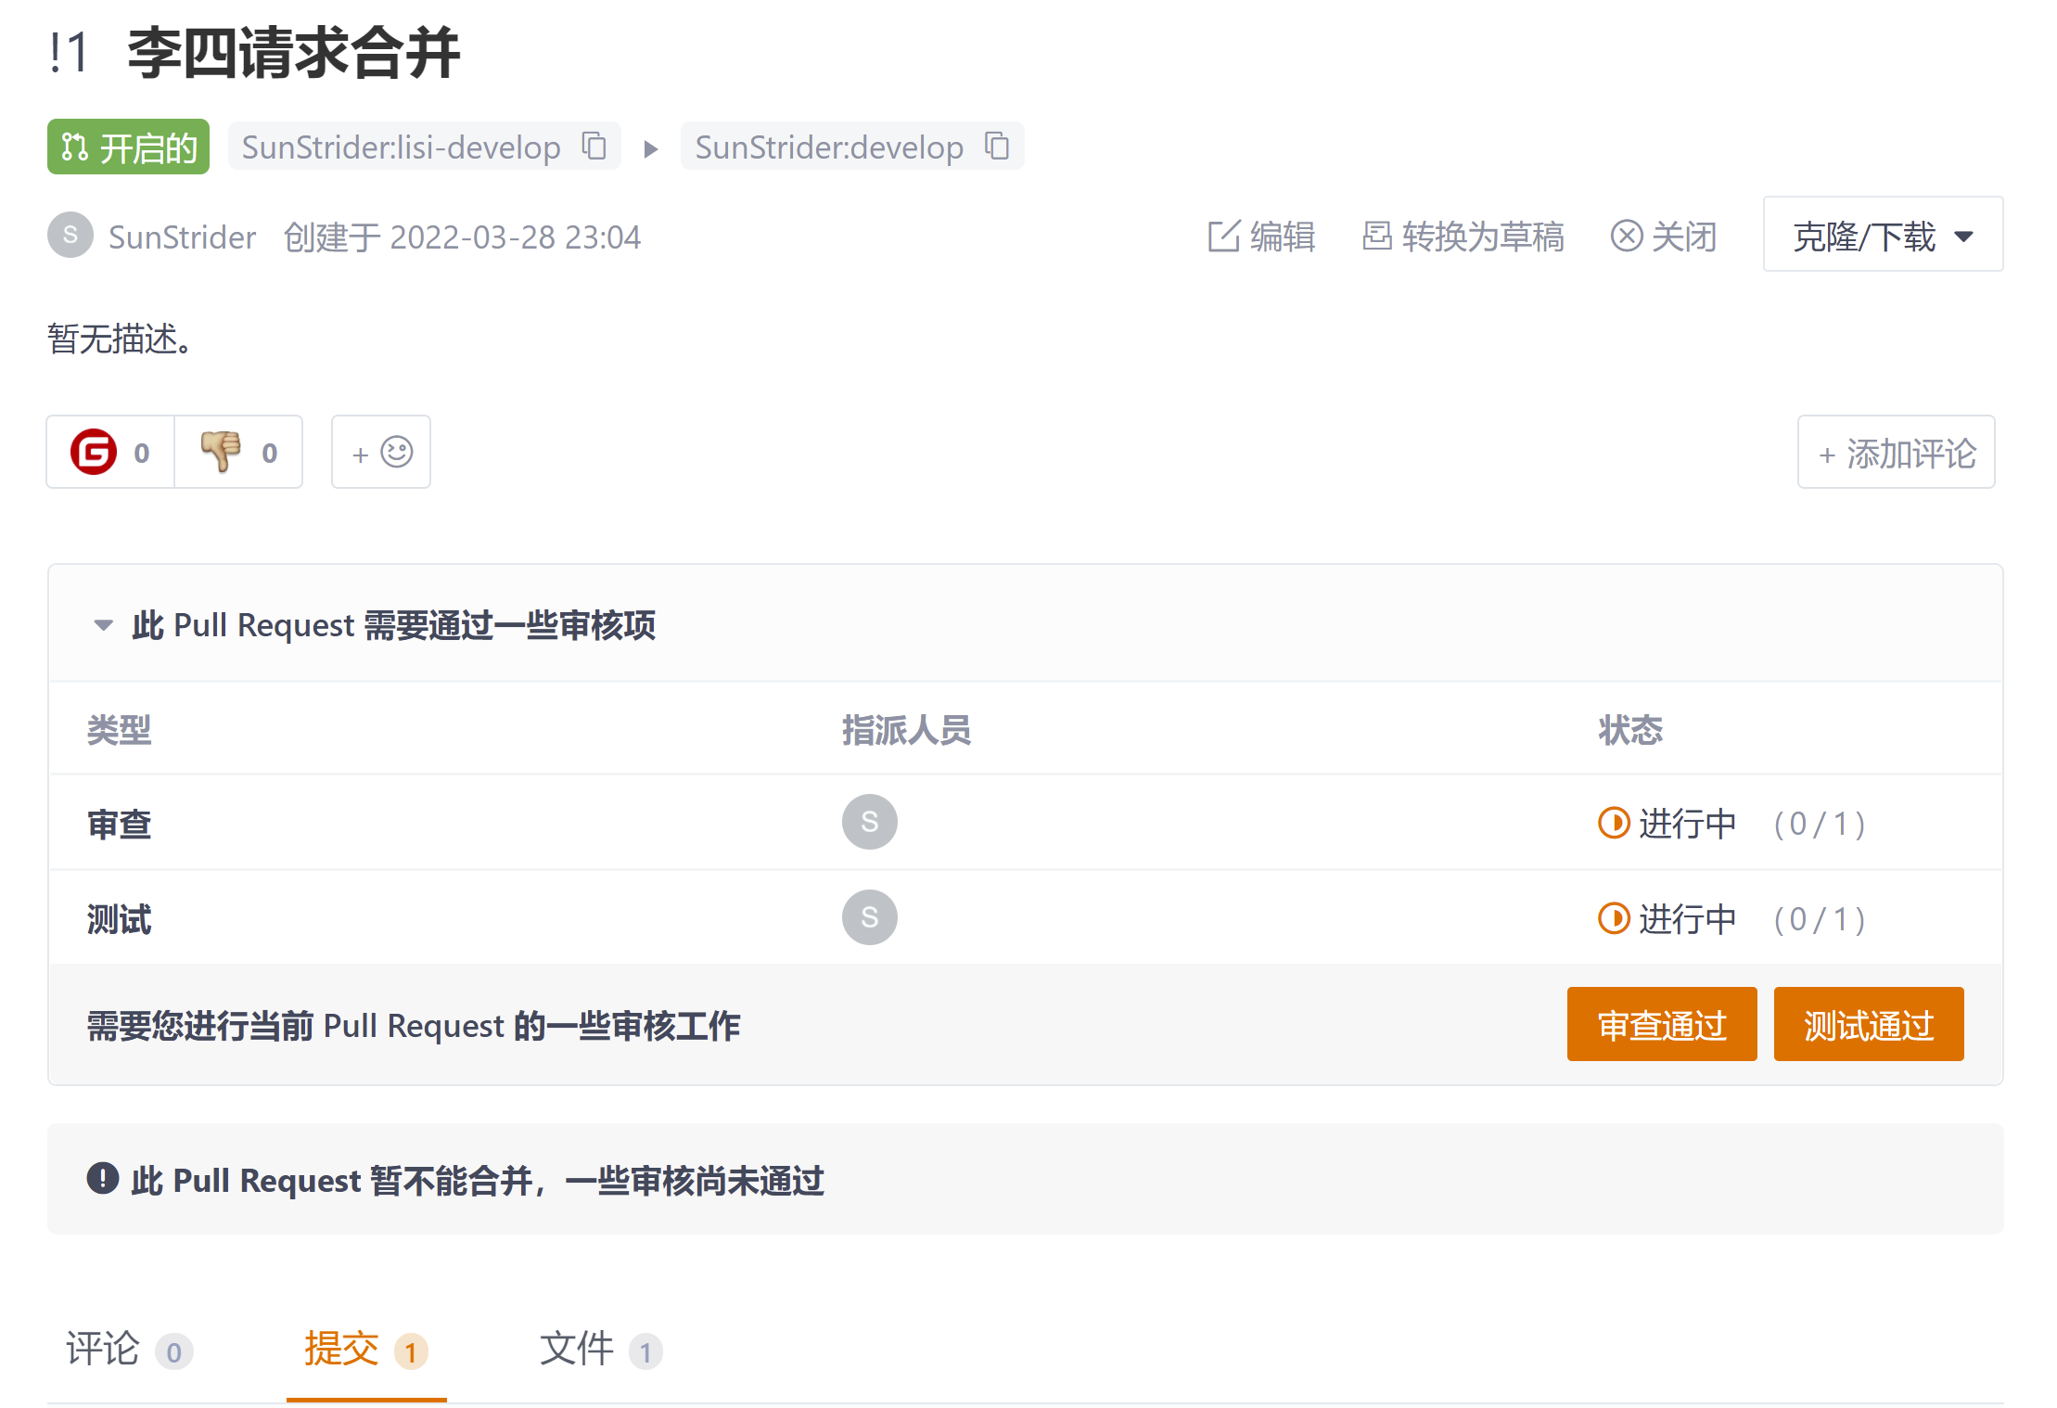Click the 测试通过 button
2057x1408 pixels.
tap(1869, 1024)
